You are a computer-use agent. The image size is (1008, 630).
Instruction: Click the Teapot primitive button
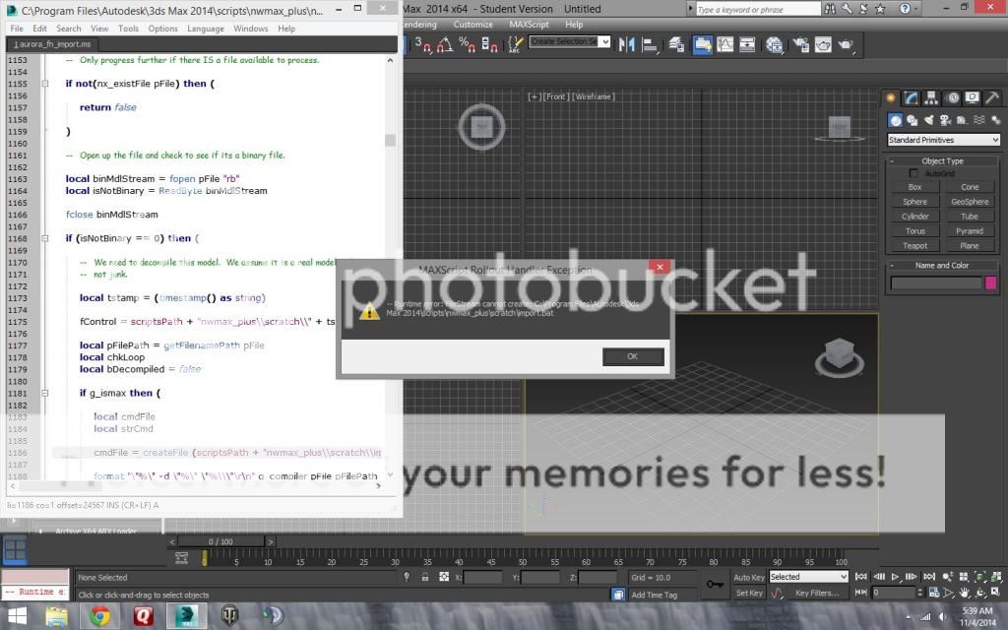(x=914, y=245)
